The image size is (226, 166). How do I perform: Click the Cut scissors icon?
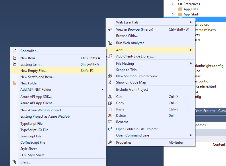pos(110,97)
